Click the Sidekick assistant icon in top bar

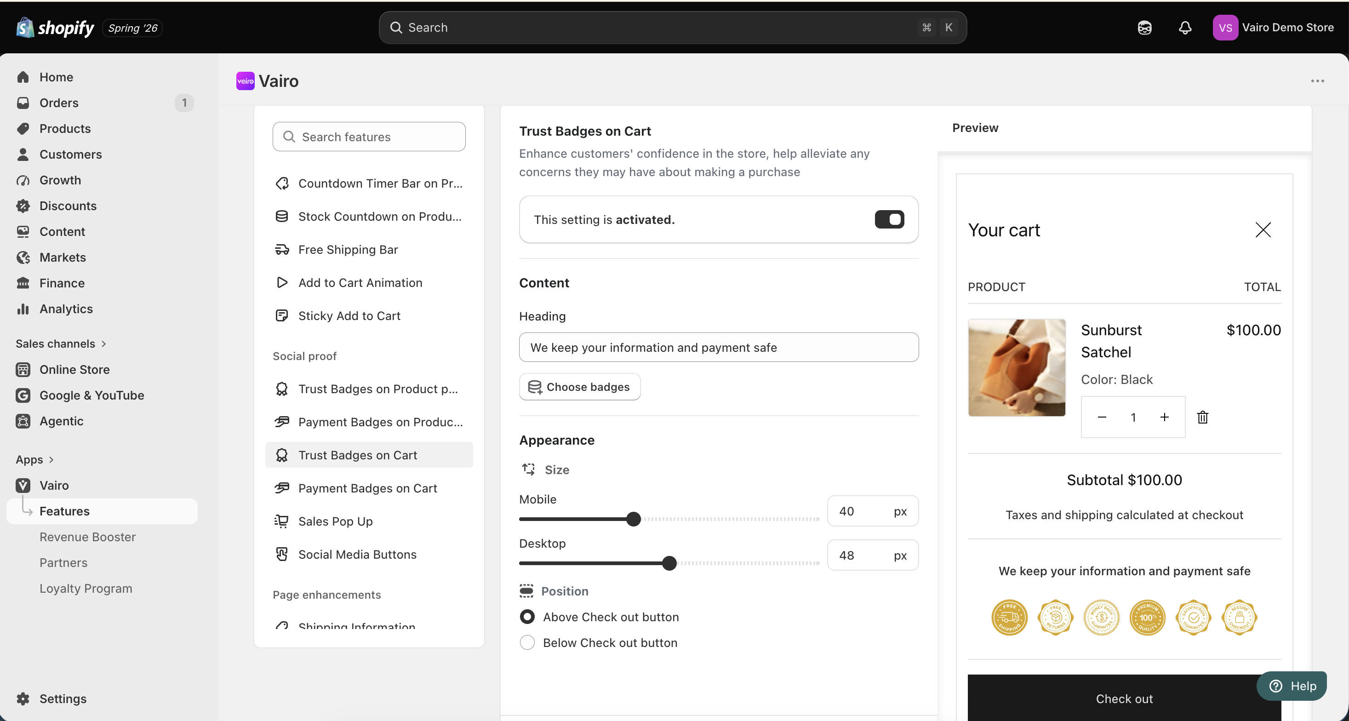click(x=1145, y=28)
